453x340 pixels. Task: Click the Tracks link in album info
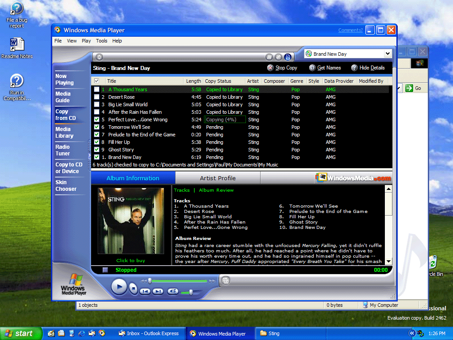[182, 190]
